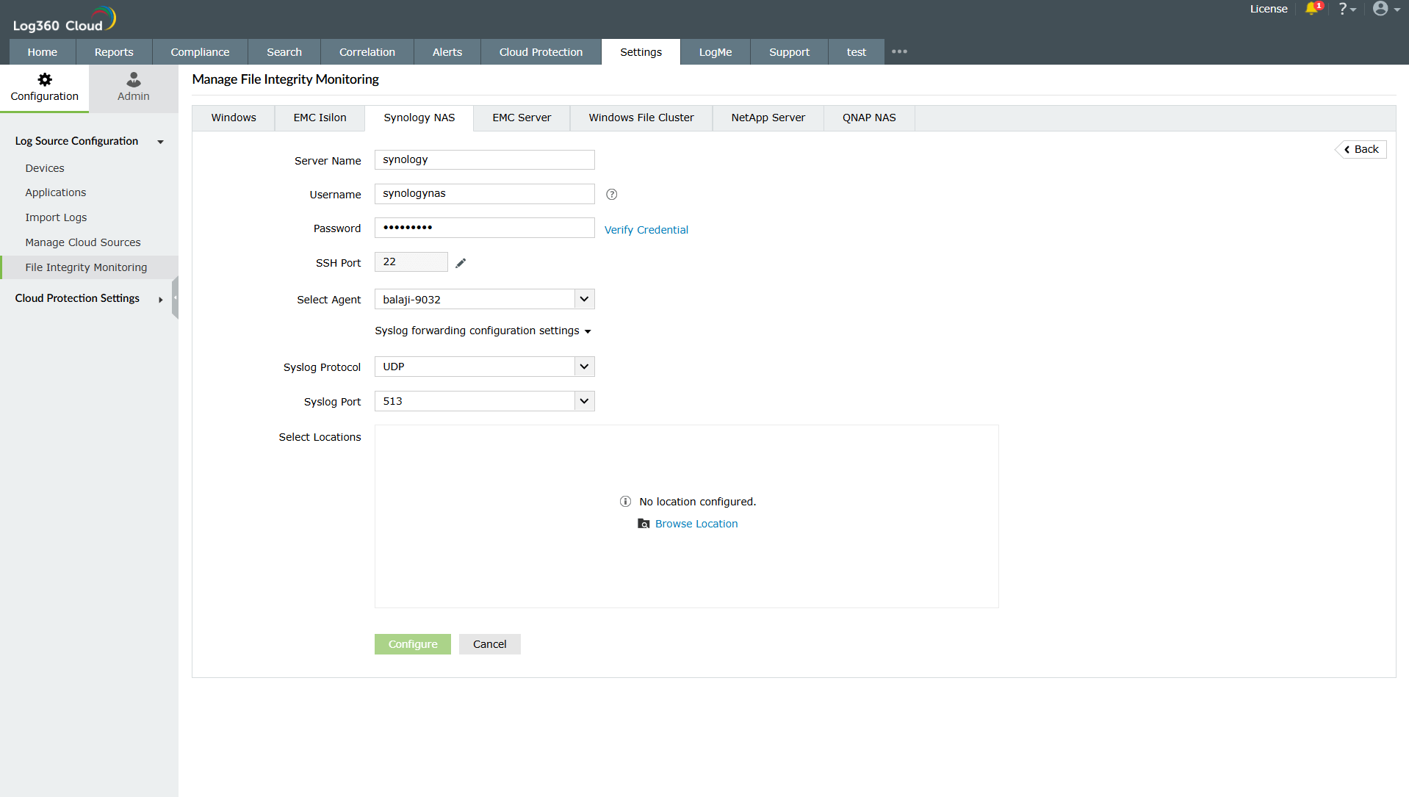
Task: Click Browse Location to add a location
Action: point(696,523)
